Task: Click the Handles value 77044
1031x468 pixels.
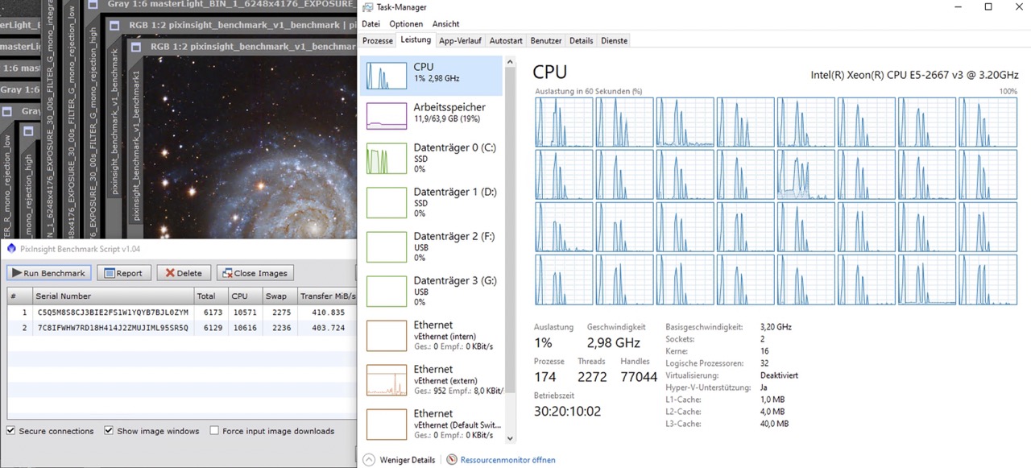Action: [639, 376]
